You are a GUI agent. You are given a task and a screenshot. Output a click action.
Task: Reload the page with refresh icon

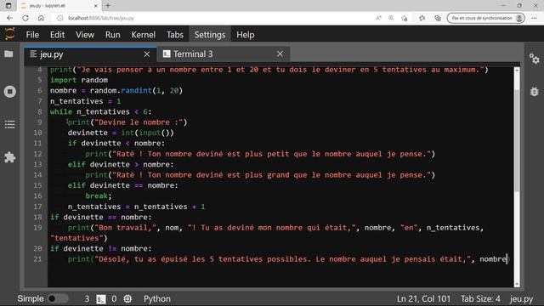coord(25,18)
